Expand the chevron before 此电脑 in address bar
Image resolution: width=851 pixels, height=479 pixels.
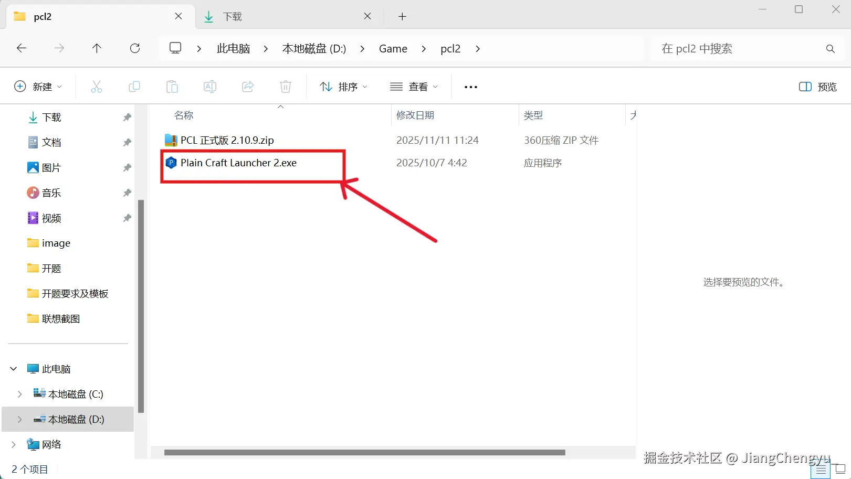click(199, 49)
